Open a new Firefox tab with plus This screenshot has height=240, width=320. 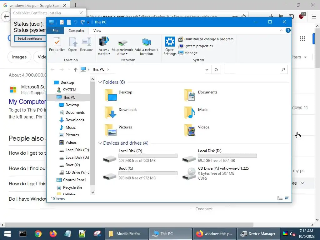pos(75,5)
